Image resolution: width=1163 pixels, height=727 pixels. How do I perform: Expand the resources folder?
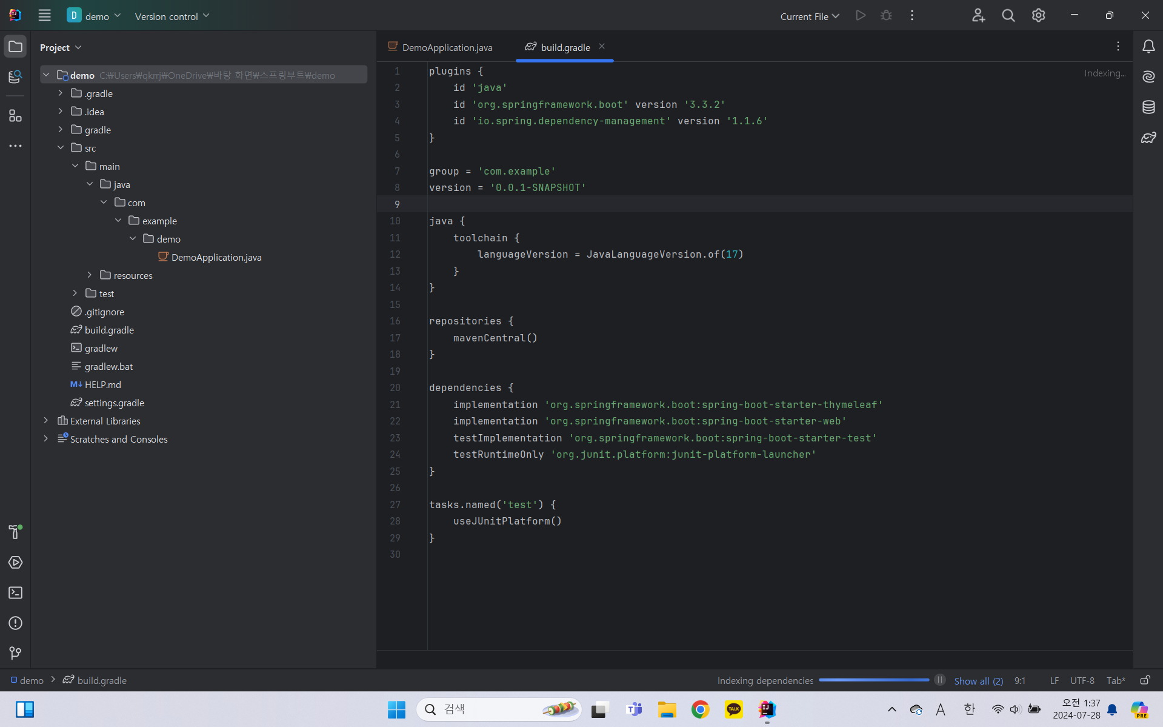[90, 275]
